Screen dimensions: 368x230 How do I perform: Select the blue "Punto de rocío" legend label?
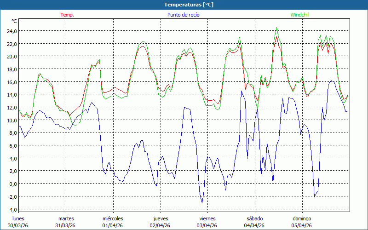click(183, 15)
